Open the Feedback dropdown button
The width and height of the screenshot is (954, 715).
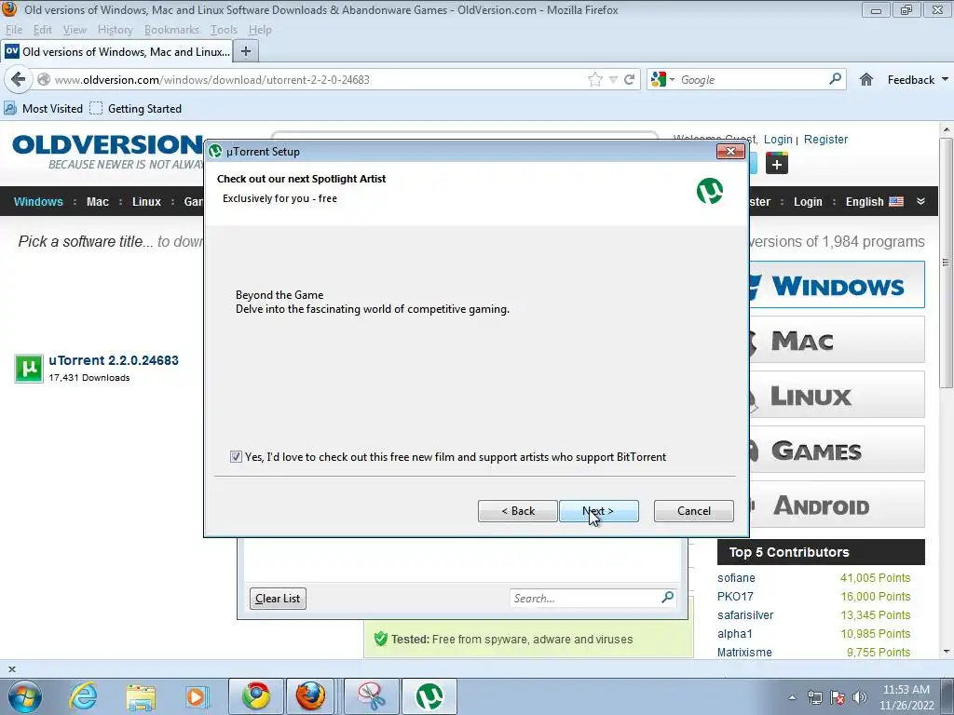918,80
